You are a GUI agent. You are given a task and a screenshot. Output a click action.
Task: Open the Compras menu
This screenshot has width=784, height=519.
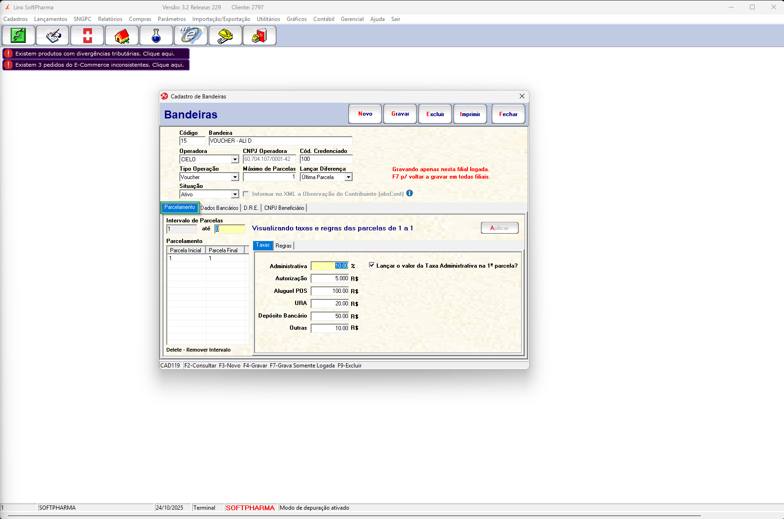140,19
